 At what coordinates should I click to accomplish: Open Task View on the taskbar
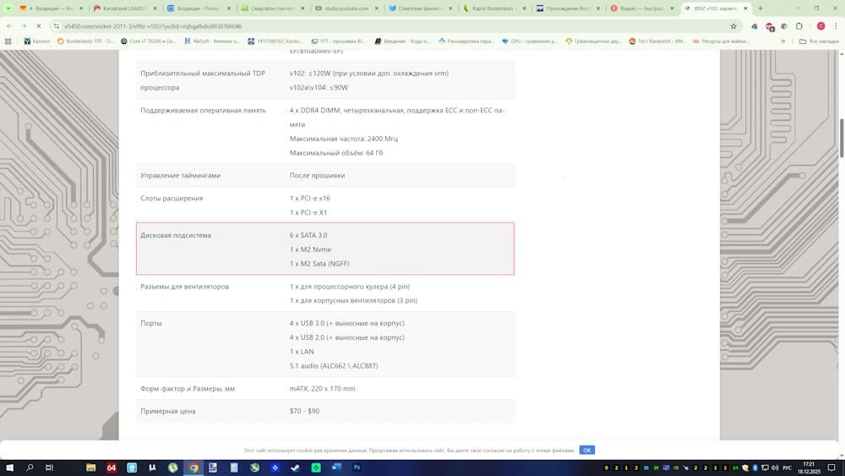[x=49, y=468]
